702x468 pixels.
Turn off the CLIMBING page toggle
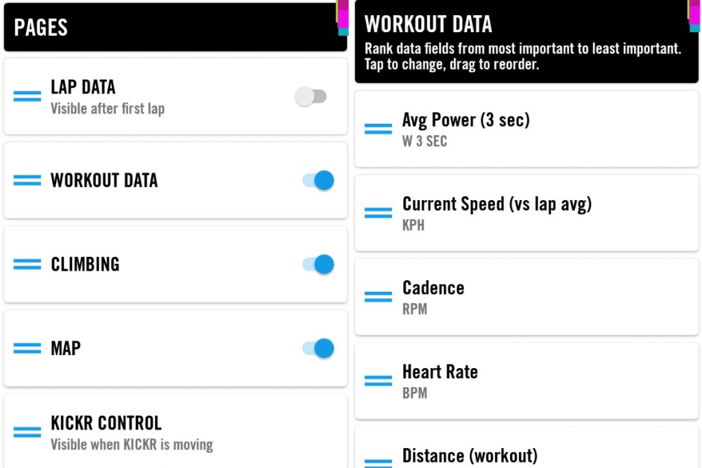[318, 264]
